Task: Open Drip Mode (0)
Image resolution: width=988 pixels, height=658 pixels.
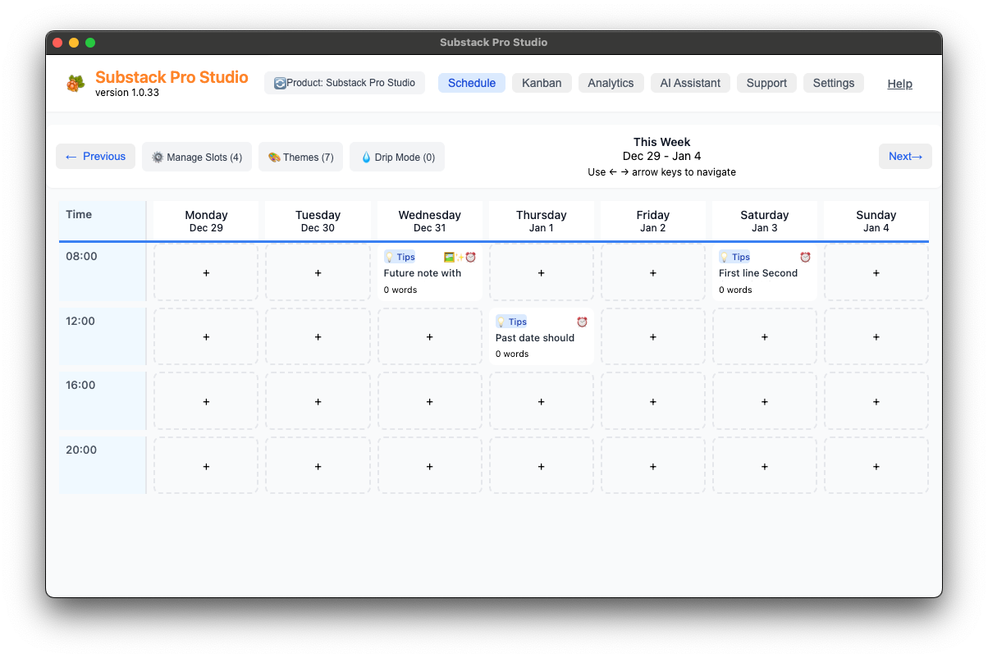Action: tap(397, 157)
